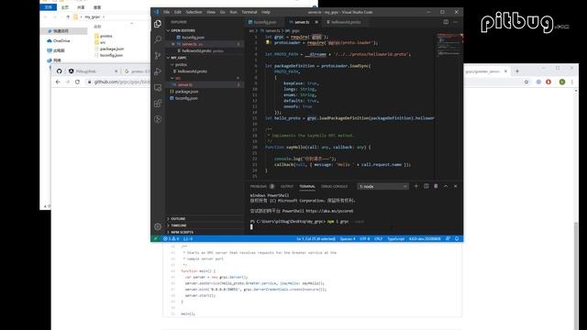Open tsconfig.json under Open Editors list
The height and width of the screenshot is (330, 587).
(205, 38)
